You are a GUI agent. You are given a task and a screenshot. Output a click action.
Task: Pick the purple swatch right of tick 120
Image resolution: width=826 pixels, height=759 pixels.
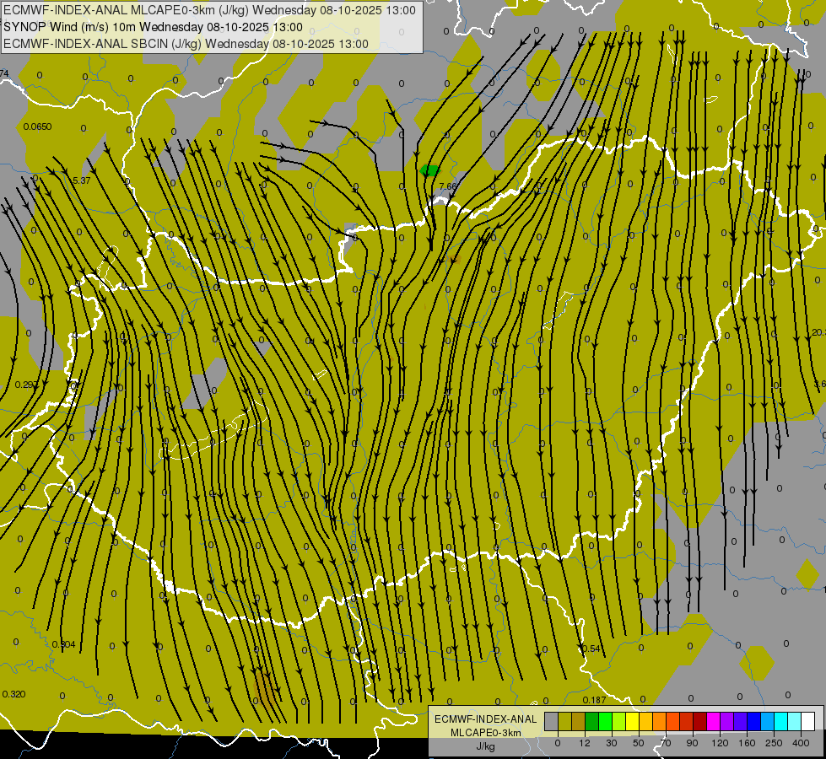pos(727,721)
